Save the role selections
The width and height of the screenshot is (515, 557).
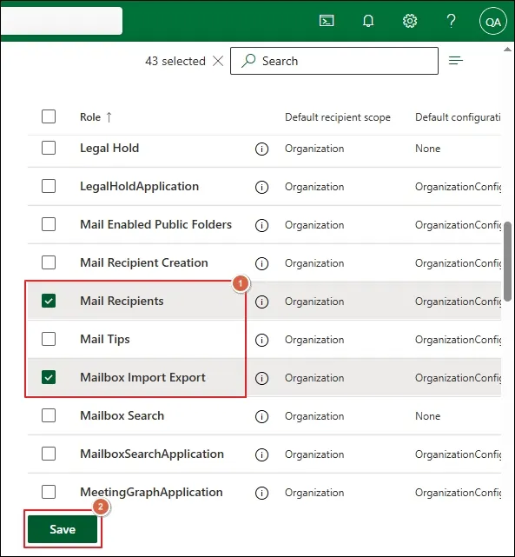[x=63, y=529]
